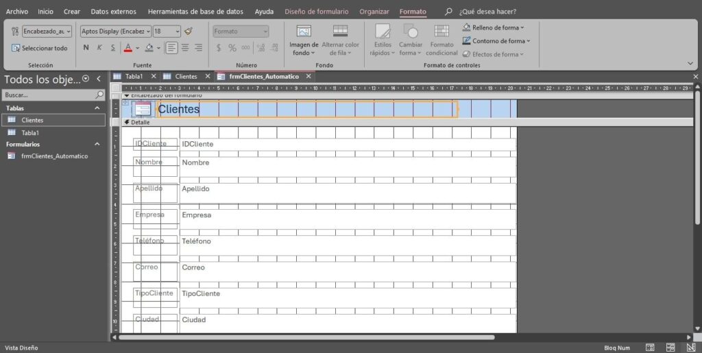Open Estilos rápidos gallery
This screenshot has height=353, width=702.
383,40
